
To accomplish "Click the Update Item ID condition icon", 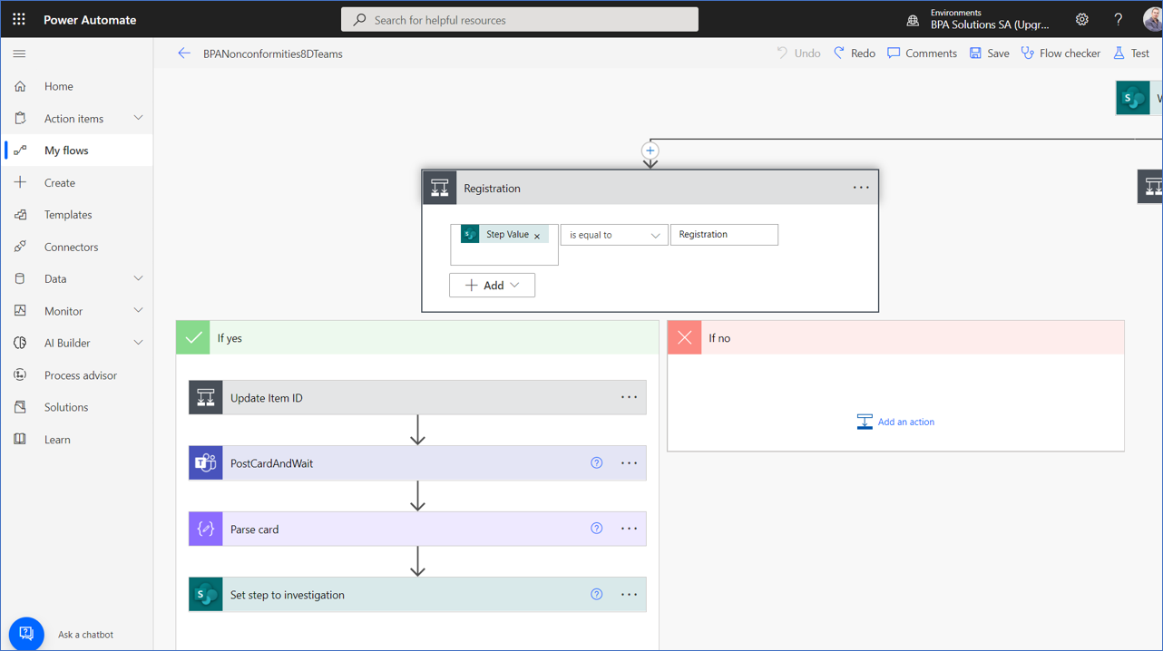I will tap(206, 397).
